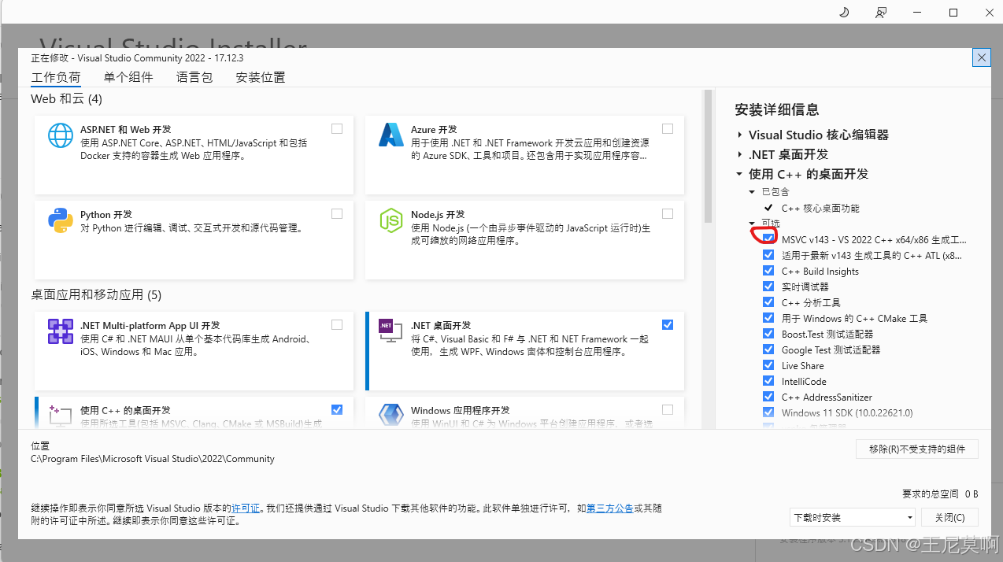
Task: Click the 安装详细信息 heading
Action: pyautogui.click(x=777, y=109)
